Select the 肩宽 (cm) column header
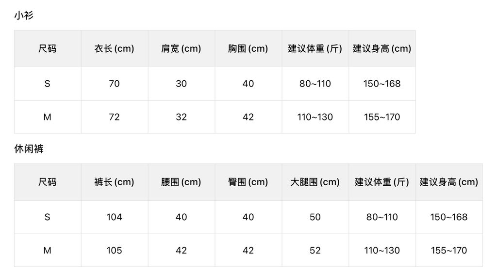Viewport: 497px width, 267px height. pyautogui.click(x=181, y=48)
